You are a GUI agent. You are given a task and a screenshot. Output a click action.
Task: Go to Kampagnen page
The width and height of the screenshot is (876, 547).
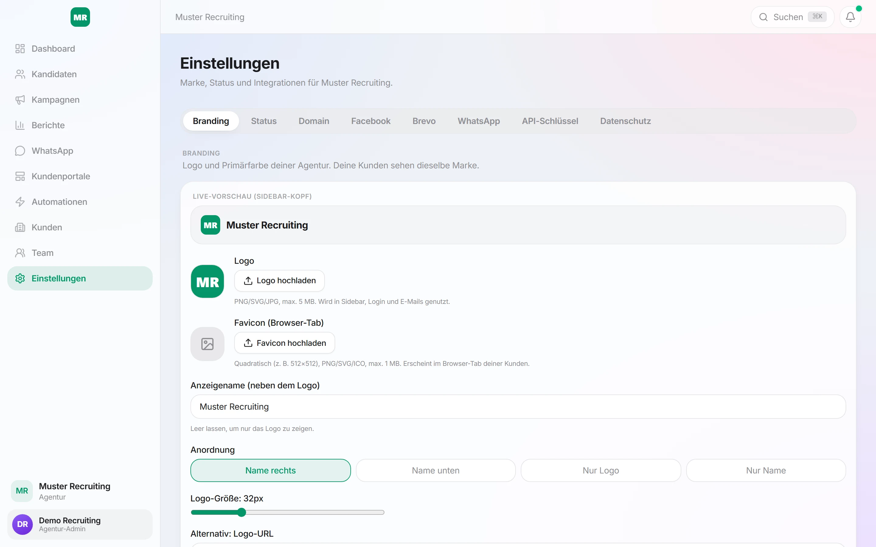[80, 99]
